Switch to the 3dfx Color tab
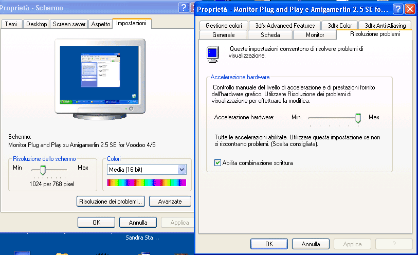Screen dimensions: 418x255 click(x=340, y=26)
